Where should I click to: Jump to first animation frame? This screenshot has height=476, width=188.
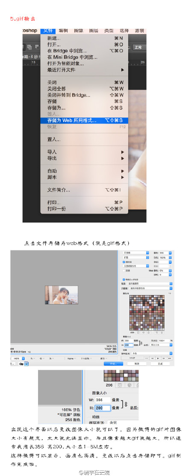click(146, 358)
